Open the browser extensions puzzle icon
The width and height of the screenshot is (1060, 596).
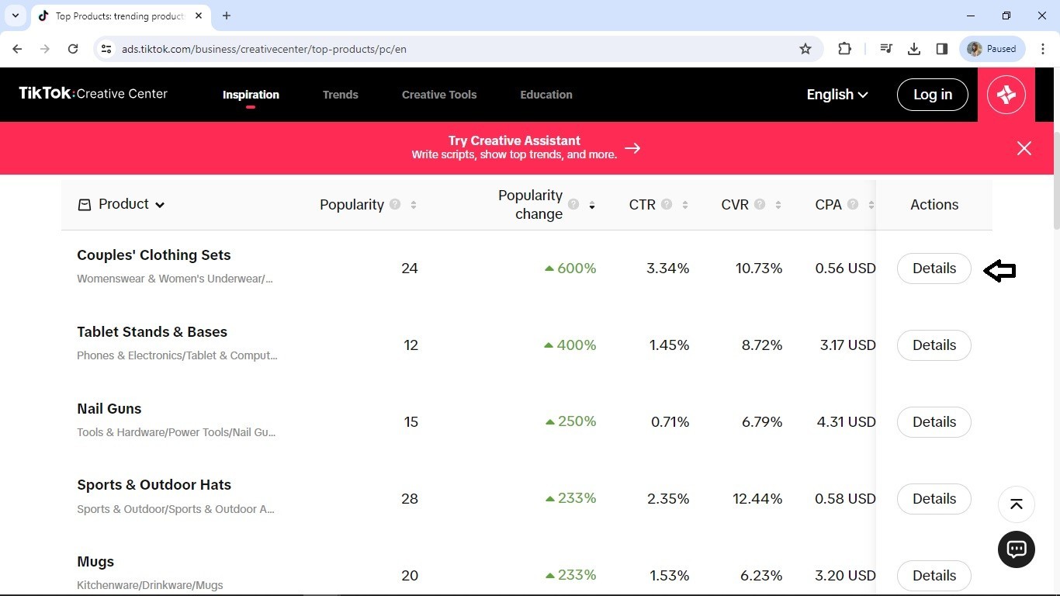coord(844,49)
